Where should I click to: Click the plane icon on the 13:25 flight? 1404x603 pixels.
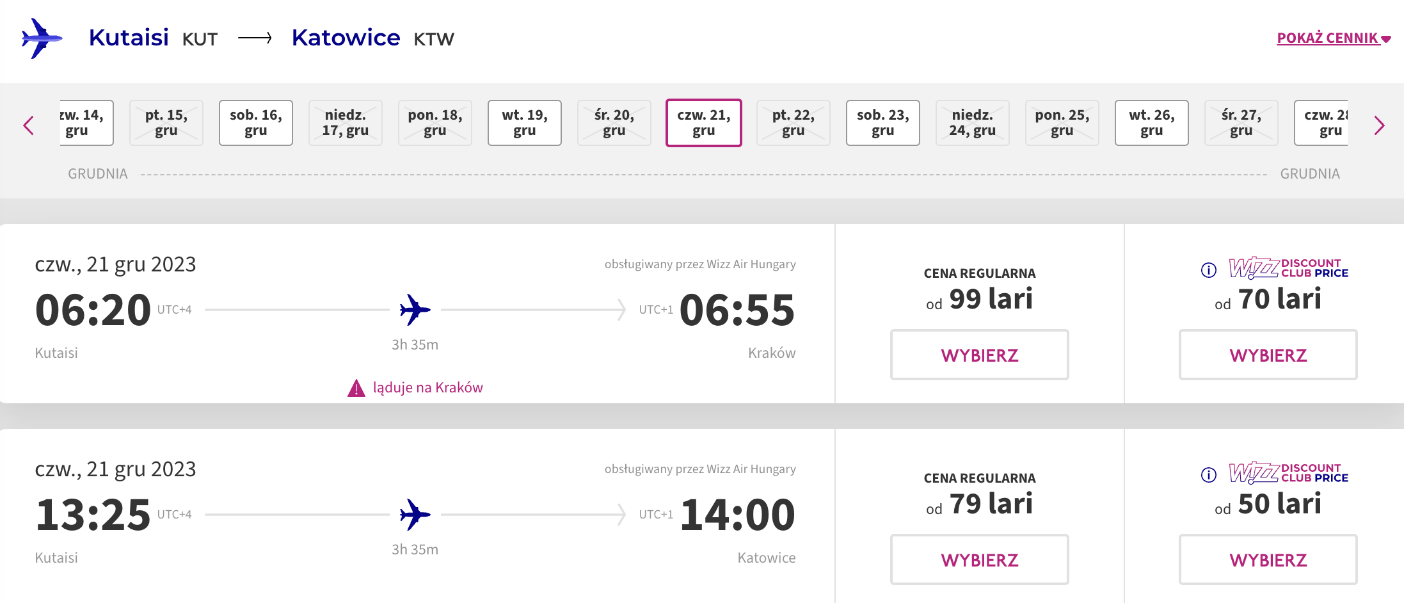415,515
